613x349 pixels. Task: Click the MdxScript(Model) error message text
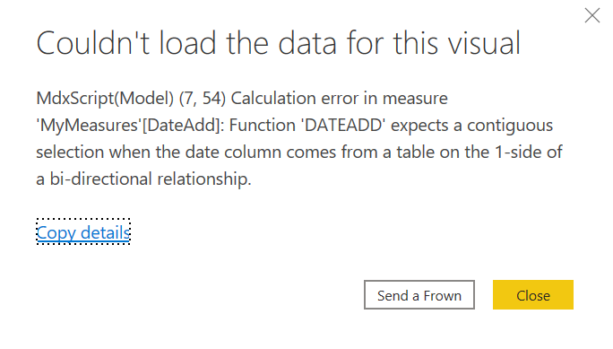(299, 138)
